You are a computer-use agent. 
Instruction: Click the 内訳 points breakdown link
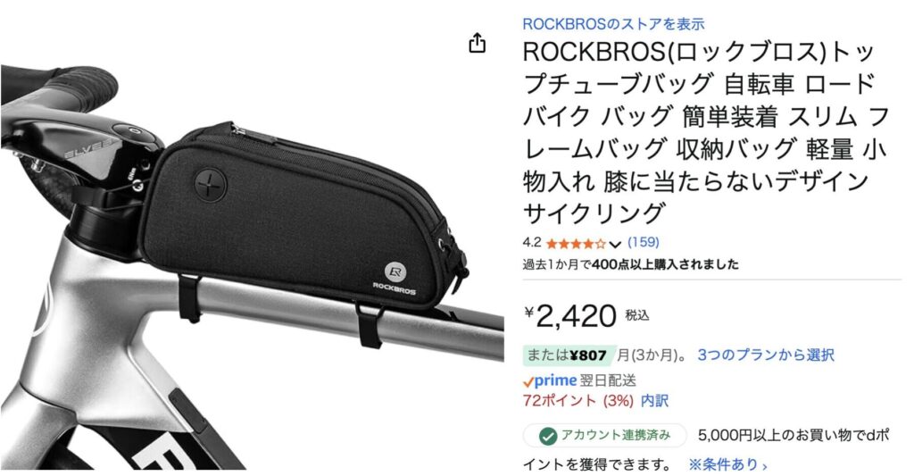tap(654, 401)
